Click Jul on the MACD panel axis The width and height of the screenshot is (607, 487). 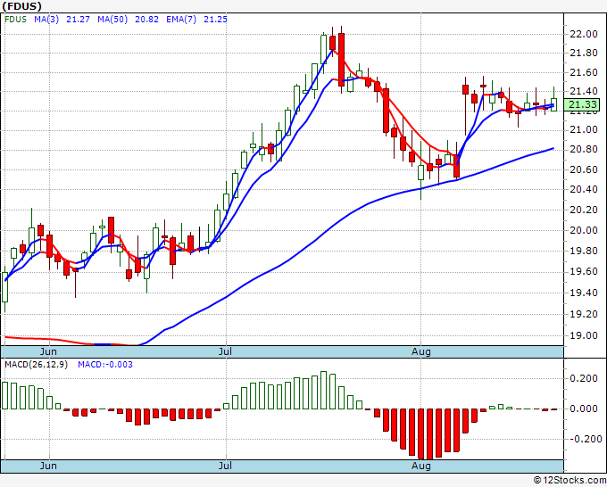coord(225,466)
